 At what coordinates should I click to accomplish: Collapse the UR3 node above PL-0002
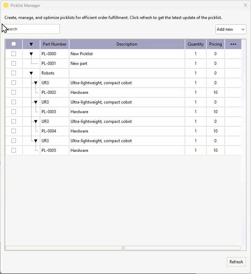point(36,83)
